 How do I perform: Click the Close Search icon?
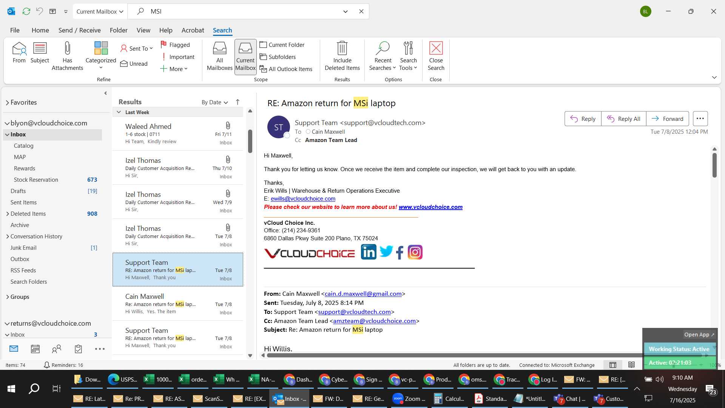pyautogui.click(x=436, y=56)
